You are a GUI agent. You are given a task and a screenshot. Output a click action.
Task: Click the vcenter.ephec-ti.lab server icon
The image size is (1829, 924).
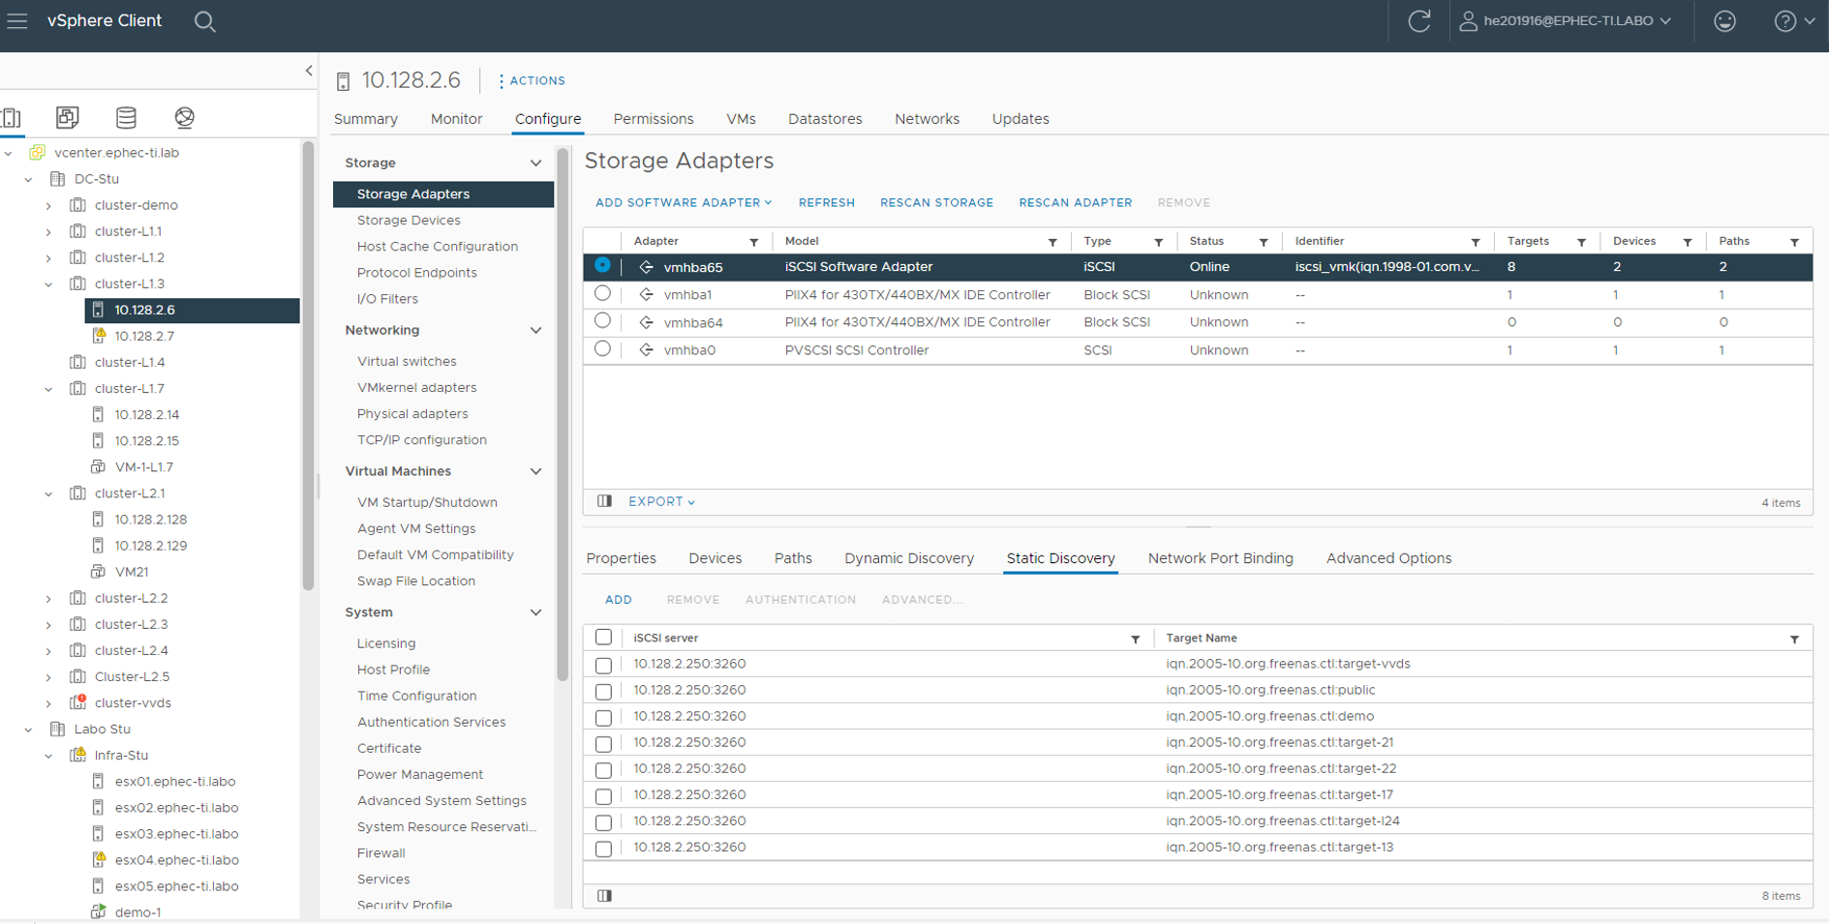(38, 153)
